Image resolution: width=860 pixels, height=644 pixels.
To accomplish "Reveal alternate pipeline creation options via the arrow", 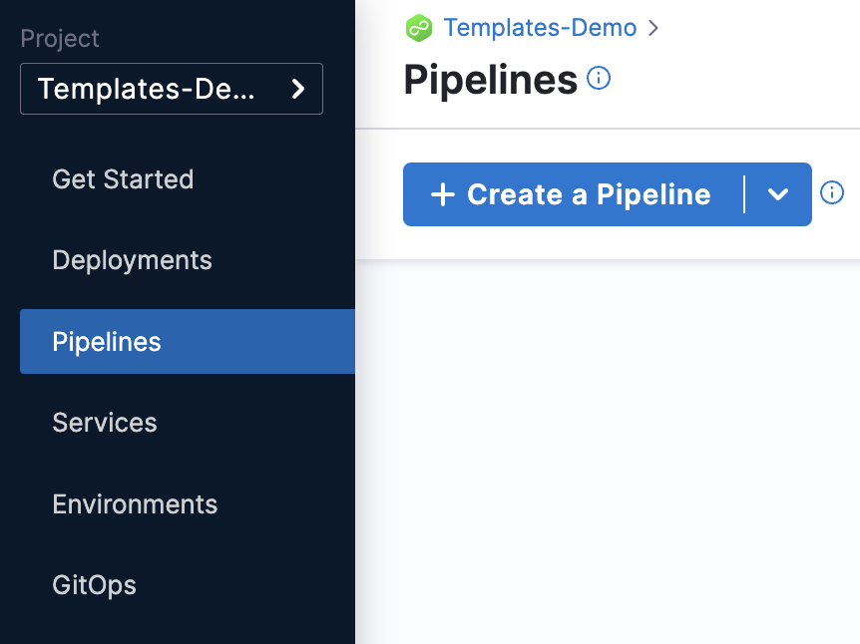I will coord(779,194).
